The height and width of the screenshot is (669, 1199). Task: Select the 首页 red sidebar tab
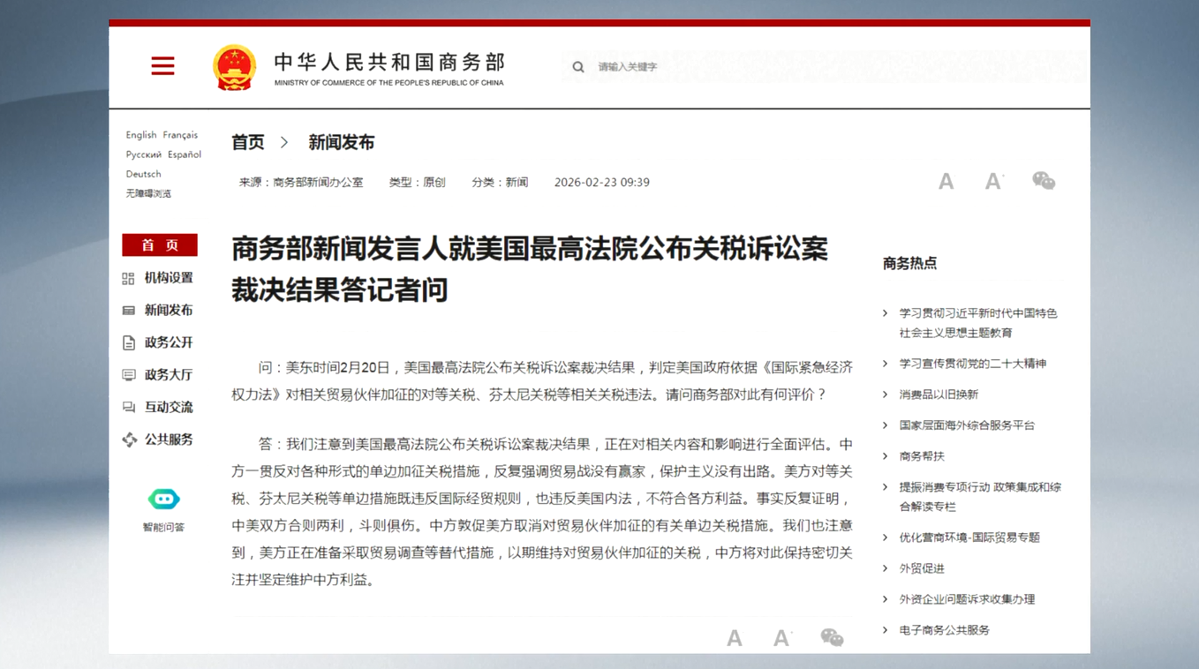click(x=160, y=245)
